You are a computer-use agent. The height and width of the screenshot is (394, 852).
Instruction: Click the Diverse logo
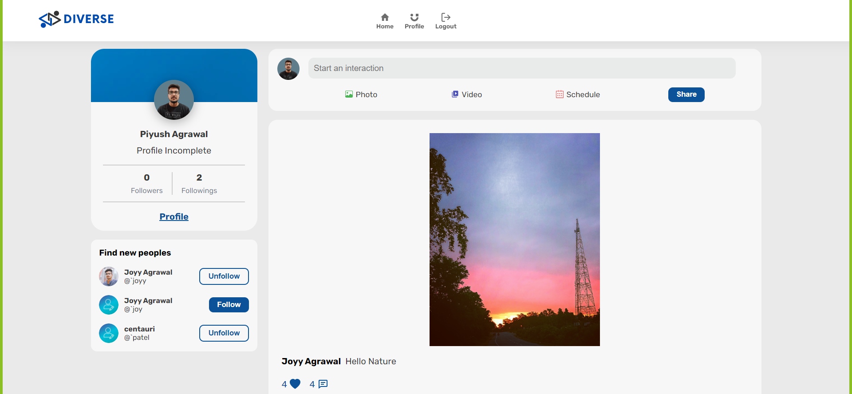click(76, 19)
